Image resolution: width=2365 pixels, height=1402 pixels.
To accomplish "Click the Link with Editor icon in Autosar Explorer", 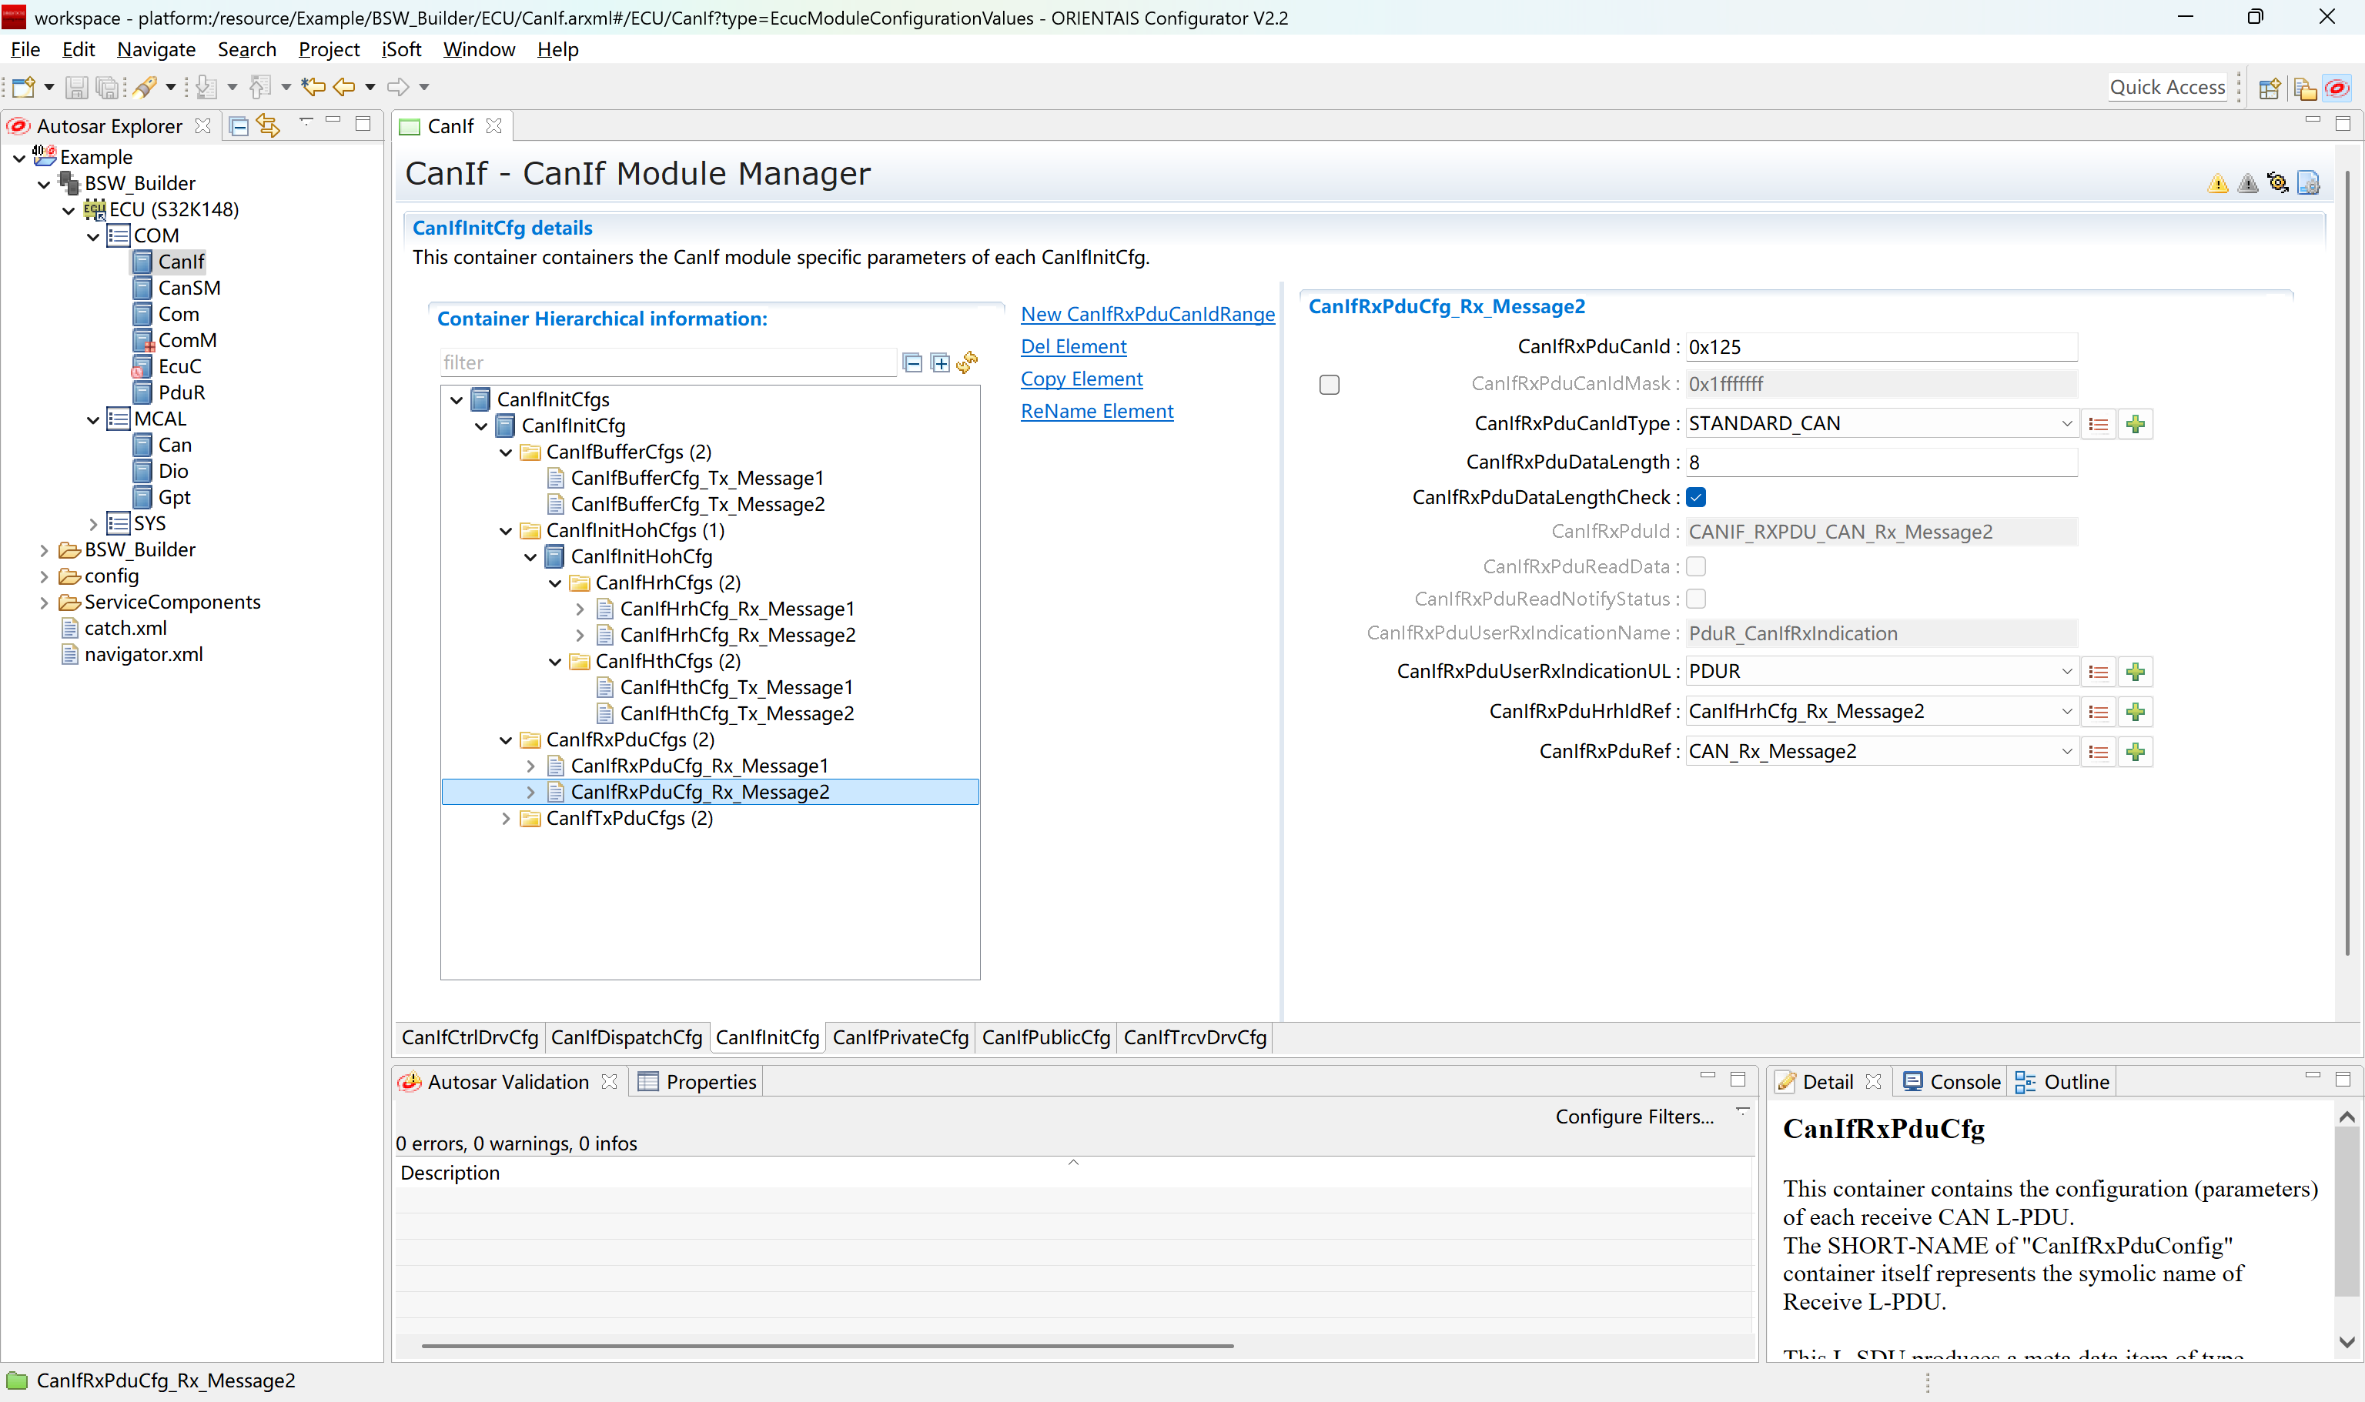I will coord(269,125).
